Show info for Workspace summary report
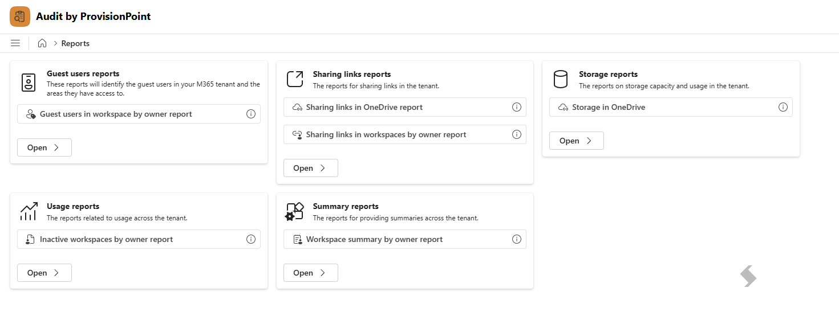Screen dimensions: 839x316 (517, 239)
